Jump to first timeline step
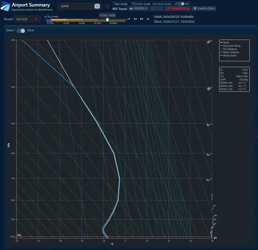Viewport: 258px width, 250px height. (129, 19)
